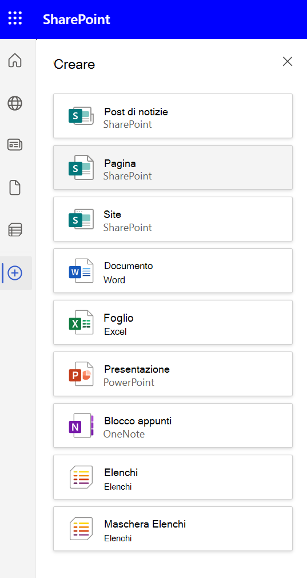Open My sites globe icon in sidebar
Viewport: 307px width, 578px height.
pos(15,103)
